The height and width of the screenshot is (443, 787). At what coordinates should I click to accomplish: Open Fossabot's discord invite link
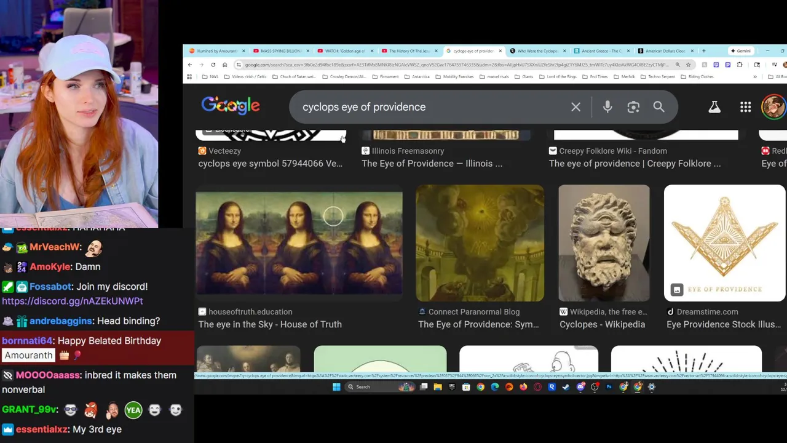(x=72, y=301)
